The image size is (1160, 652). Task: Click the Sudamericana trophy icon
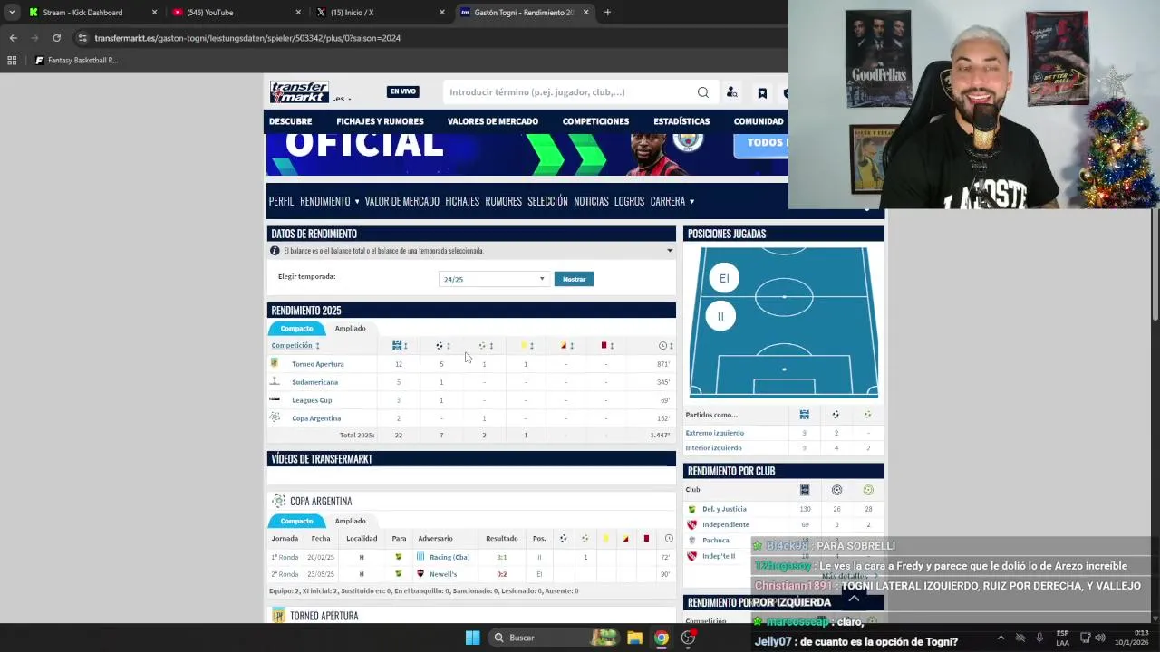pos(275,381)
